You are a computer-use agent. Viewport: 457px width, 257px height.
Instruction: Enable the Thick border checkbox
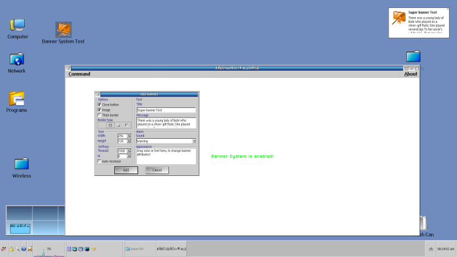tap(99, 115)
